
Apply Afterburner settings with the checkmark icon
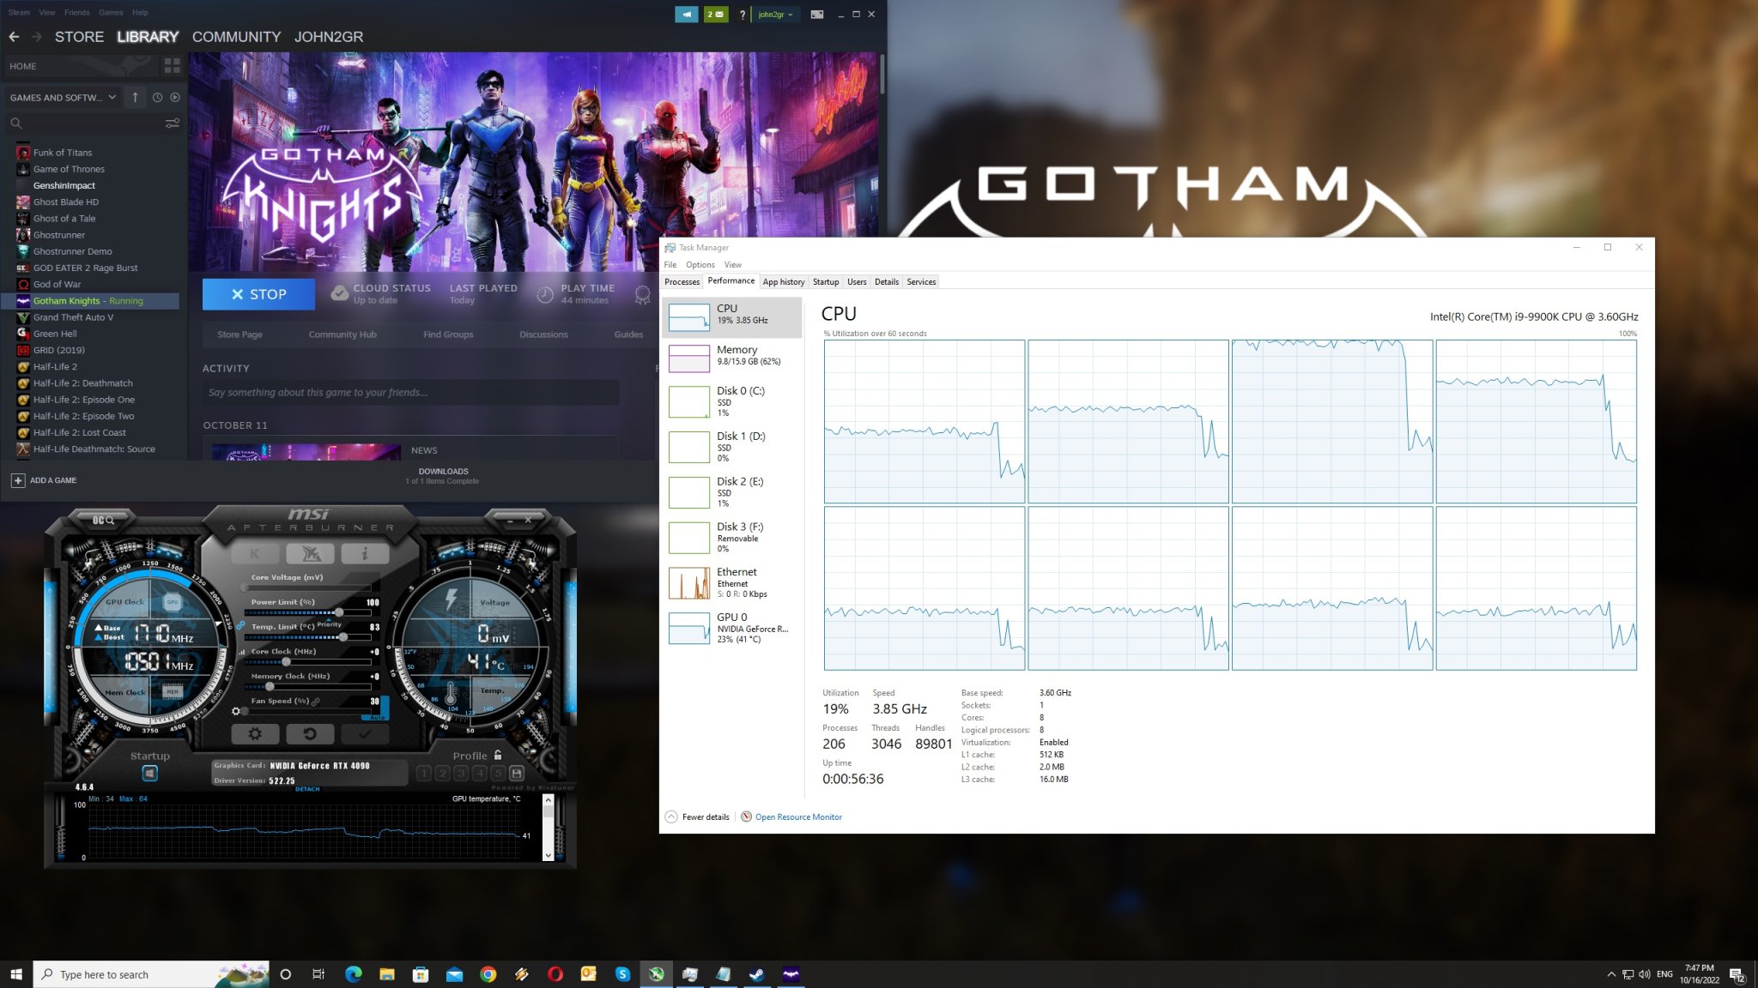[x=365, y=734]
